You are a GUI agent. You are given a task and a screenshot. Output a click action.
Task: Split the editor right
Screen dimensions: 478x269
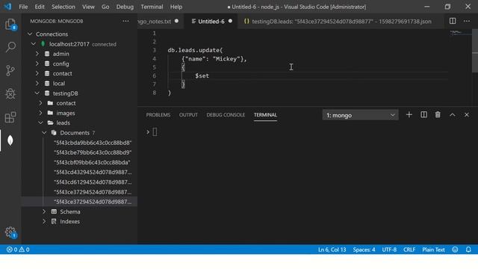tap(453, 21)
